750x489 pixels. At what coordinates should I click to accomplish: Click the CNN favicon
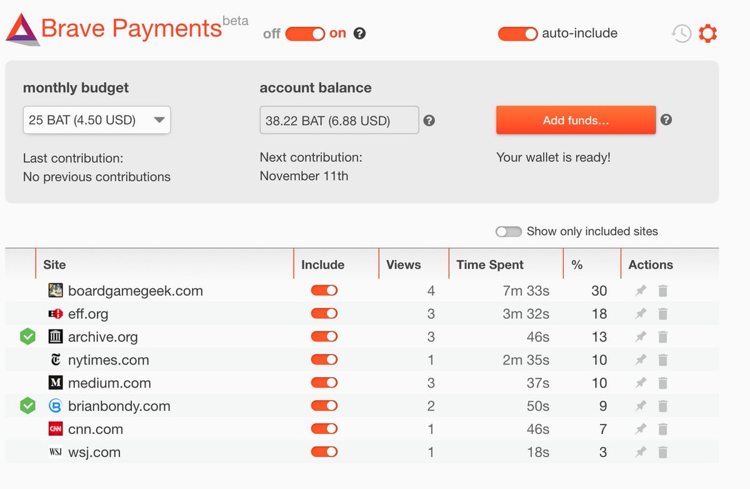point(56,429)
